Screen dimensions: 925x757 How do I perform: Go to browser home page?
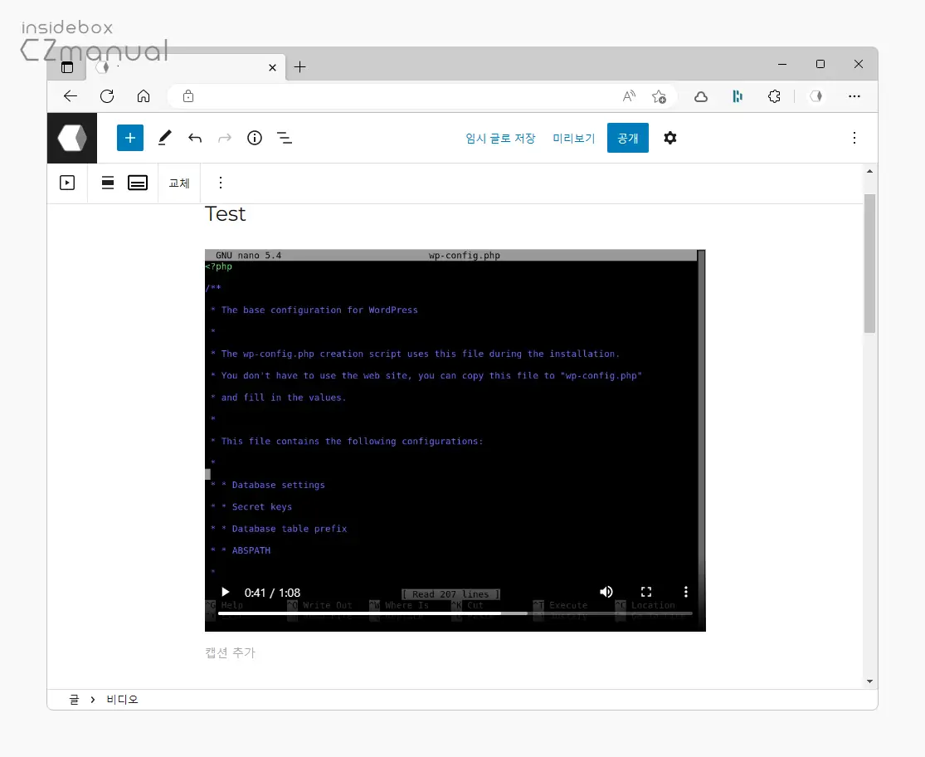point(144,96)
